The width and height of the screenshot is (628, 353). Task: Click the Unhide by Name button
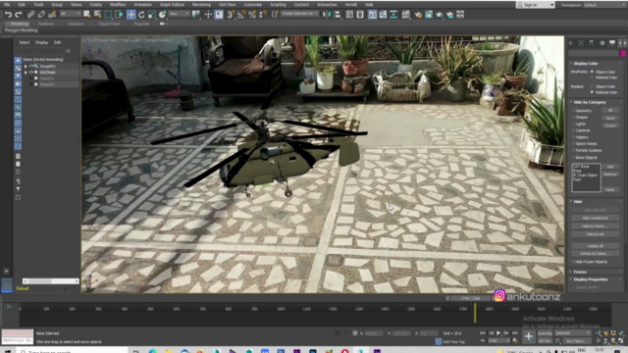pyautogui.click(x=596, y=254)
